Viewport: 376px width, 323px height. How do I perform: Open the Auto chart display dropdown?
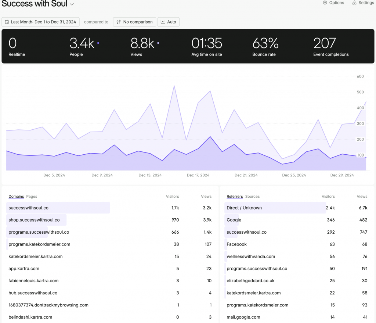168,22
